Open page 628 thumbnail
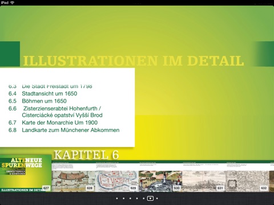The height and width of the screenshot is (205, 274). (73, 177)
